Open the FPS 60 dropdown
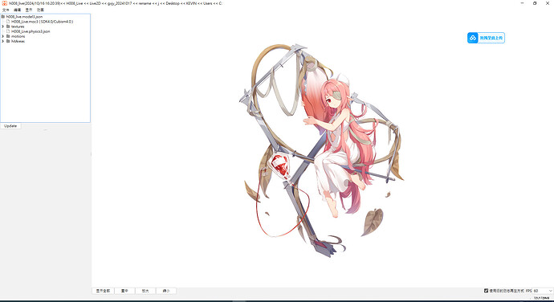Image resolution: width=554 pixels, height=302 pixels. tap(543, 291)
